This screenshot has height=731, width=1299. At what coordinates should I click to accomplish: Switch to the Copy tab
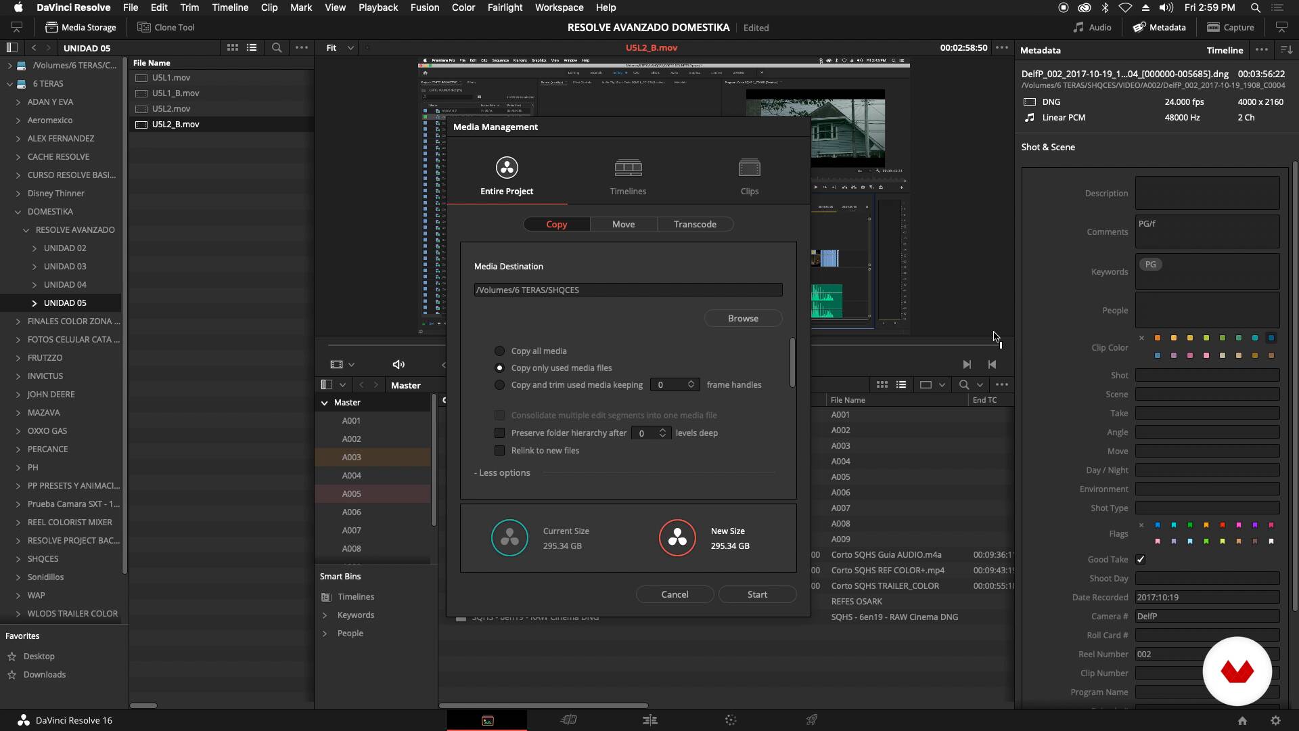coord(557,224)
